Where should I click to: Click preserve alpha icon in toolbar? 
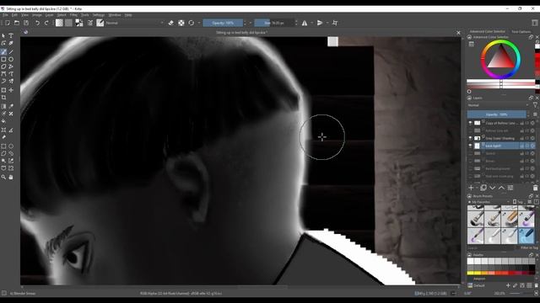[x=181, y=23]
